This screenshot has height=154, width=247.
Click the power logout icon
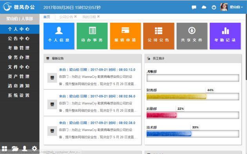click(214, 7)
